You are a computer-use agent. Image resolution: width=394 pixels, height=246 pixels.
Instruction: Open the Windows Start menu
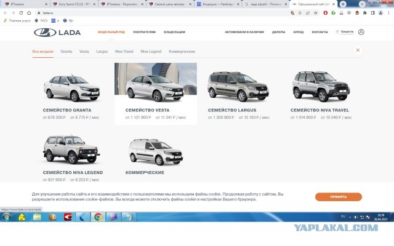pos(7,217)
